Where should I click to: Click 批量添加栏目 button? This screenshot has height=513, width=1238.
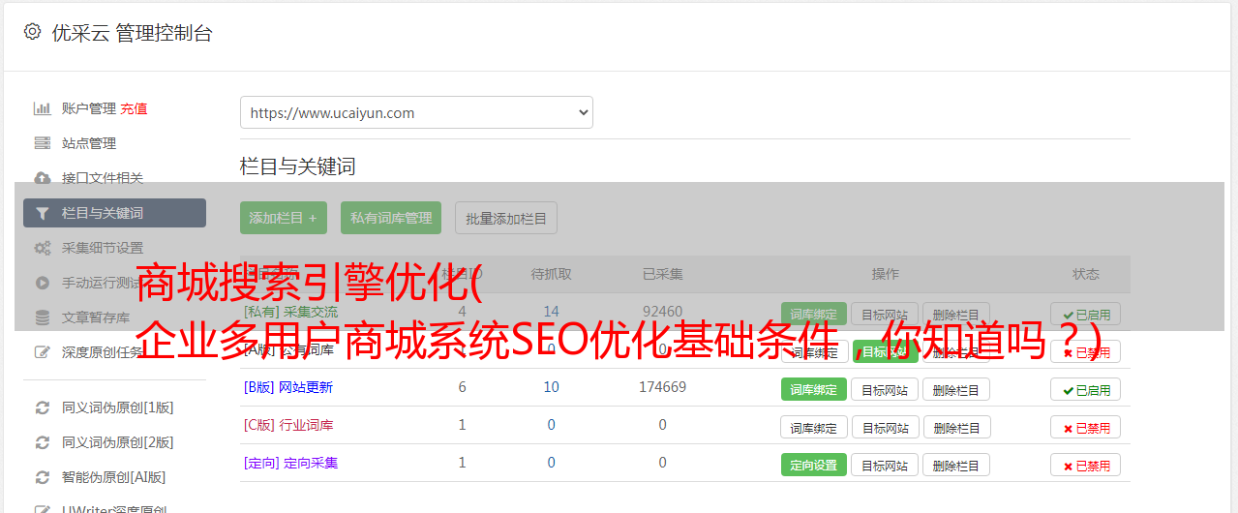tap(506, 218)
